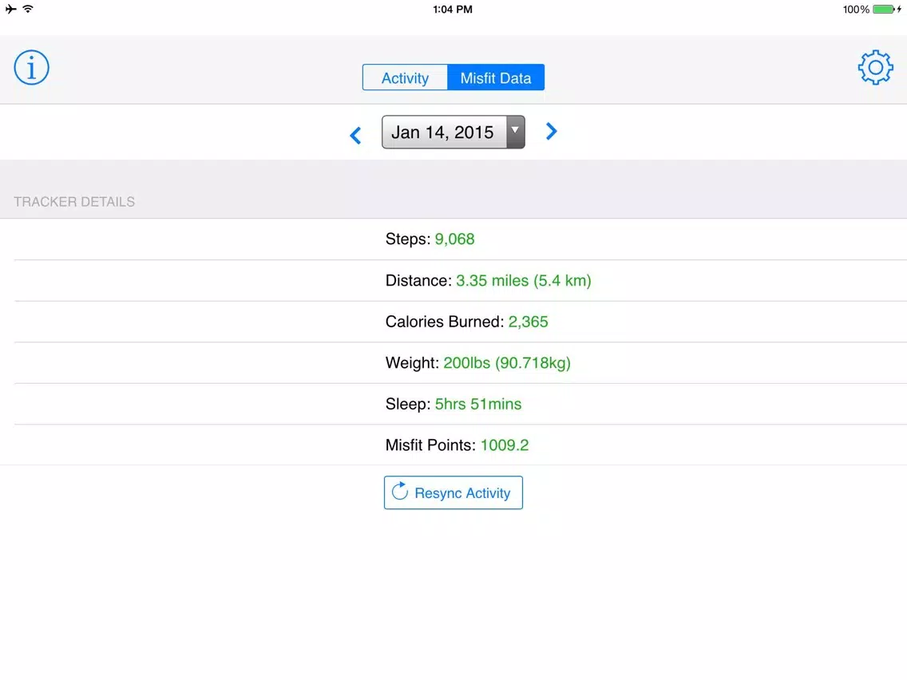The image size is (907, 680).
Task: Select Misfit Points value 1009.2
Action: [505, 445]
